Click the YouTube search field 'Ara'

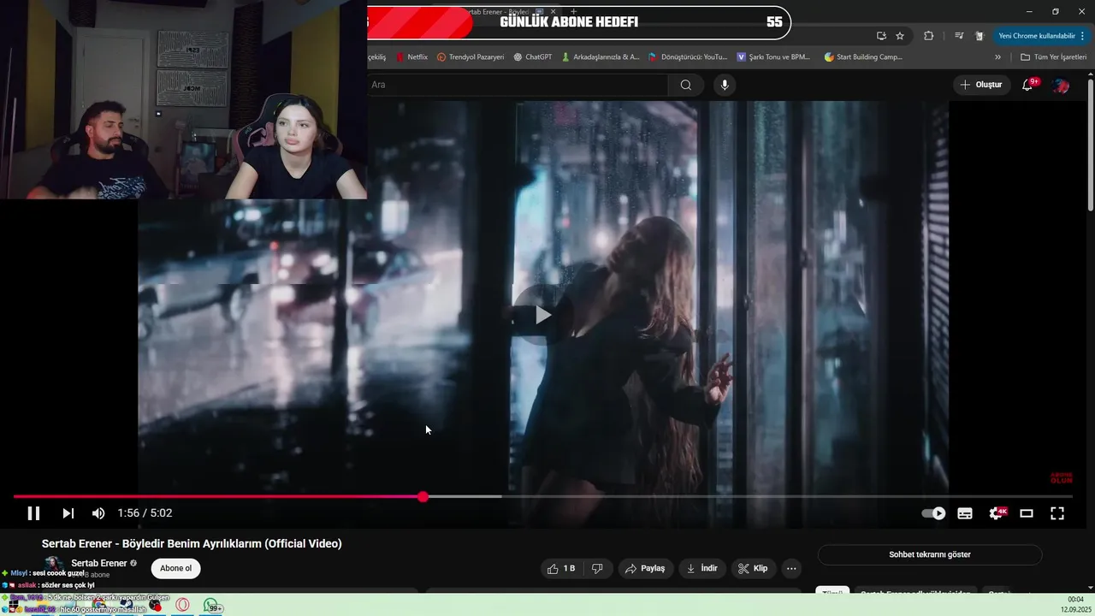coord(518,85)
